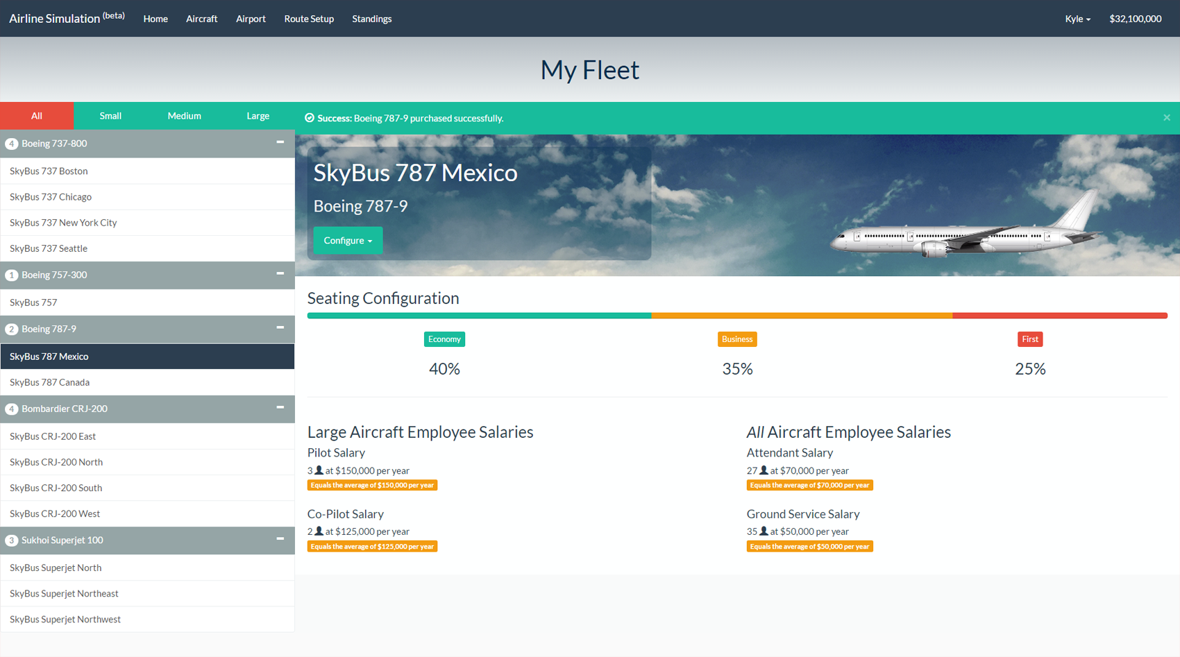This screenshot has width=1180, height=657.
Task: Dismiss the success alert with the X icon
Action: [1166, 118]
